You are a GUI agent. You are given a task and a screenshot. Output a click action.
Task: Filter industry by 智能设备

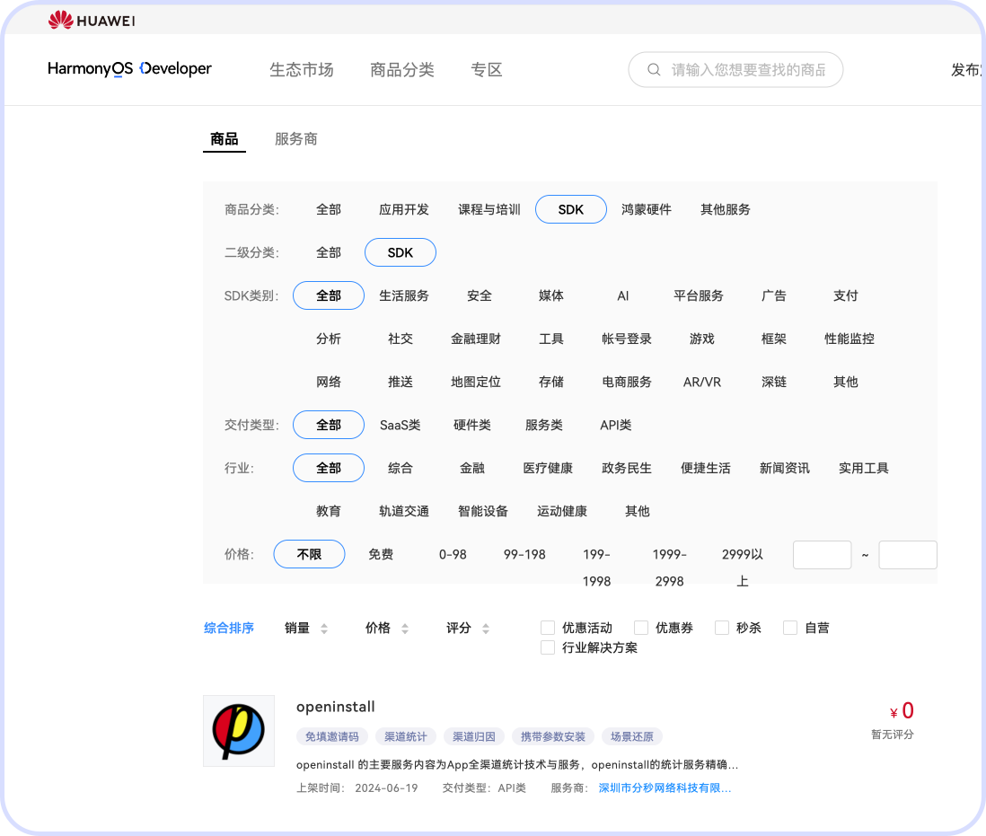tap(483, 512)
